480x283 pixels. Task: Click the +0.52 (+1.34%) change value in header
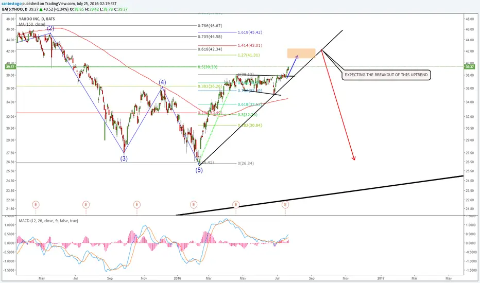(x=55, y=9)
